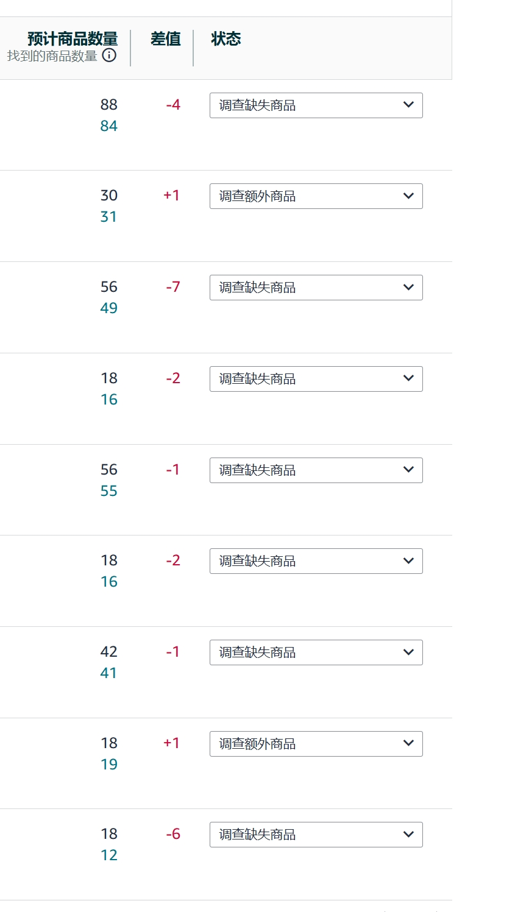515x912 pixels.
Task: Select the found quantity 41
Action: (108, 673)
